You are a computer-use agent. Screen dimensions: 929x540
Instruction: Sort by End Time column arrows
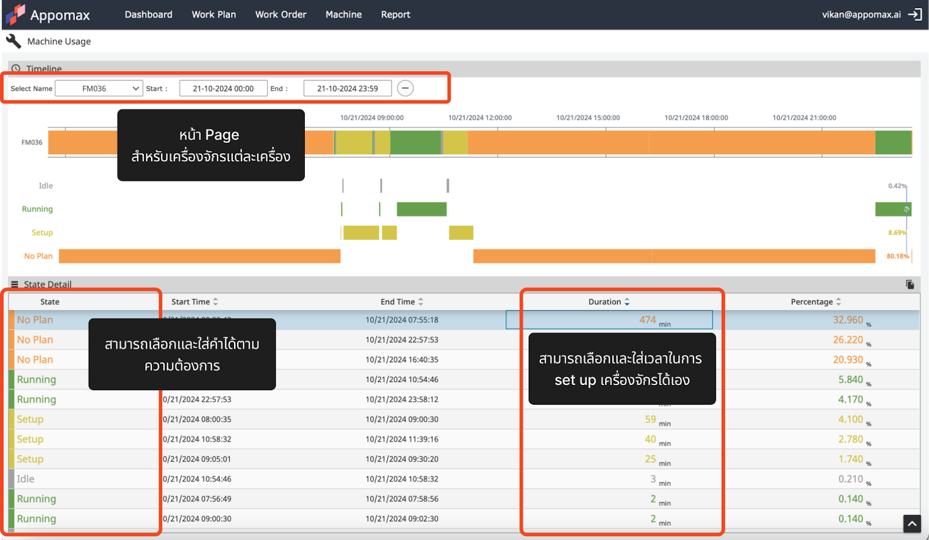(420, 302)
